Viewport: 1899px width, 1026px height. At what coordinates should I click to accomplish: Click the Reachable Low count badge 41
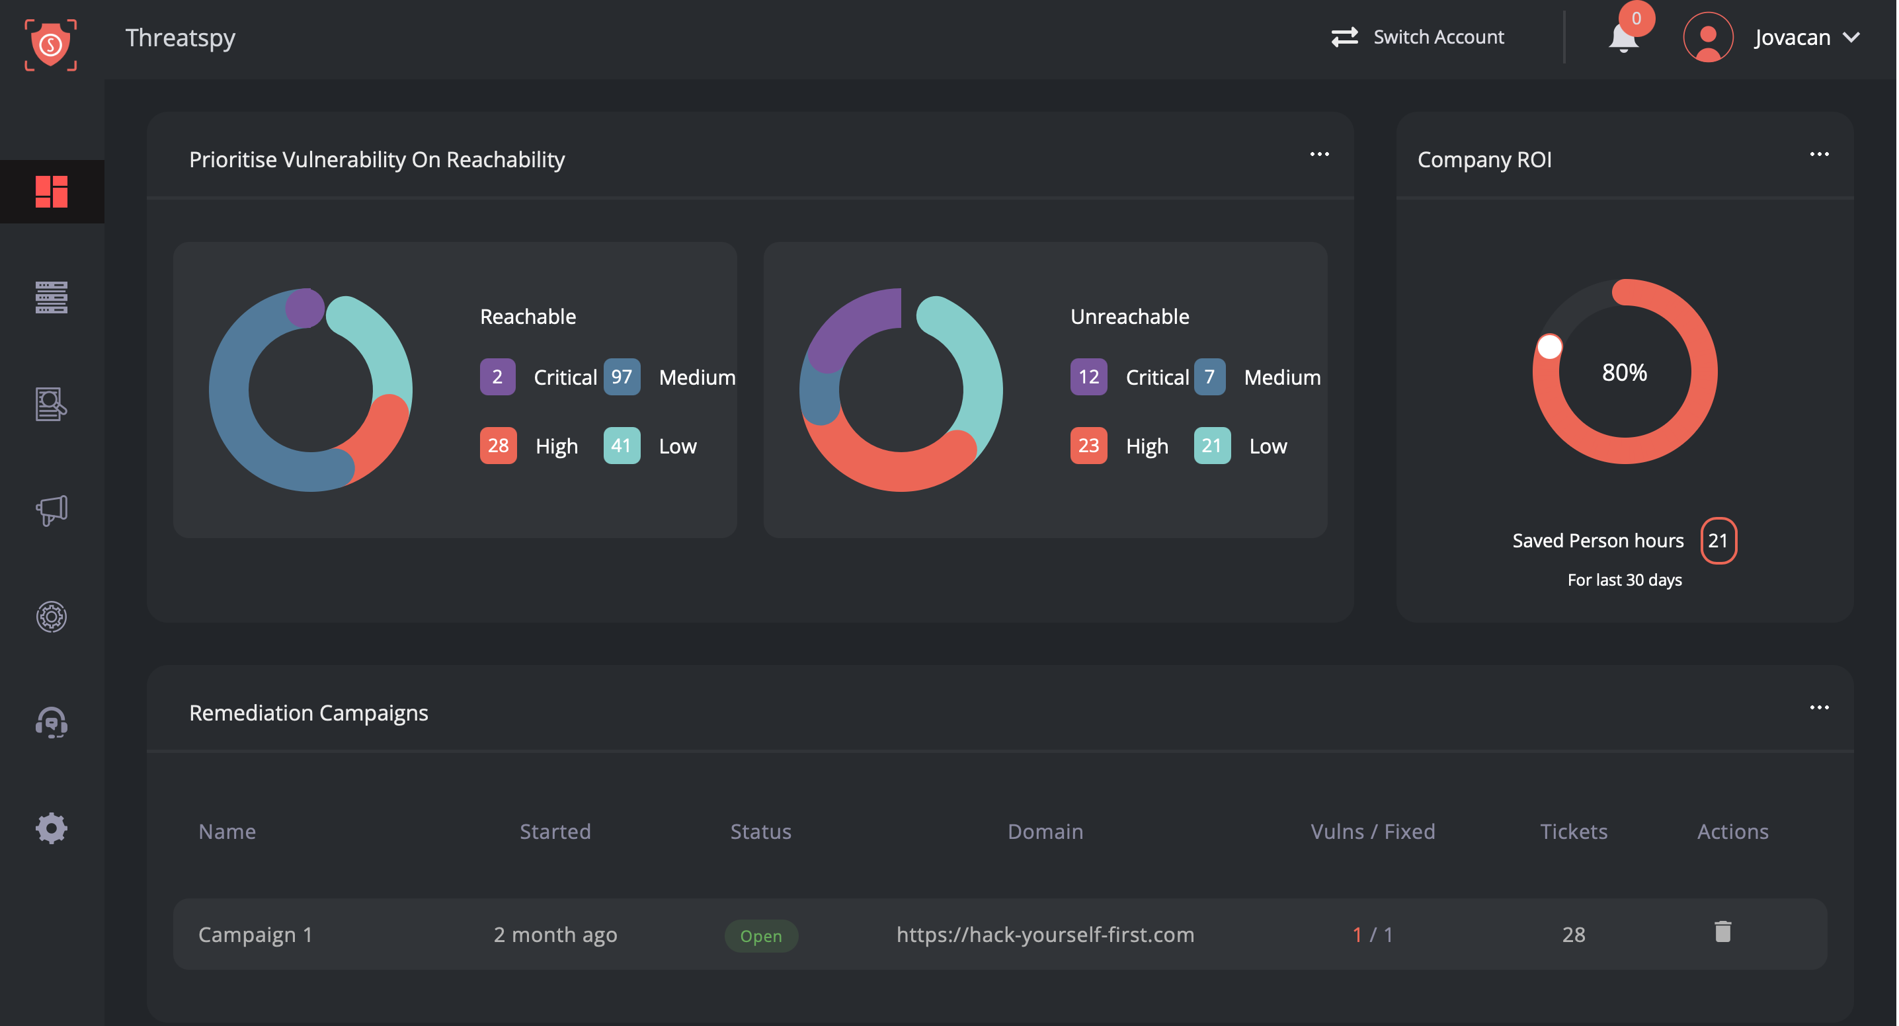(622, 445)
